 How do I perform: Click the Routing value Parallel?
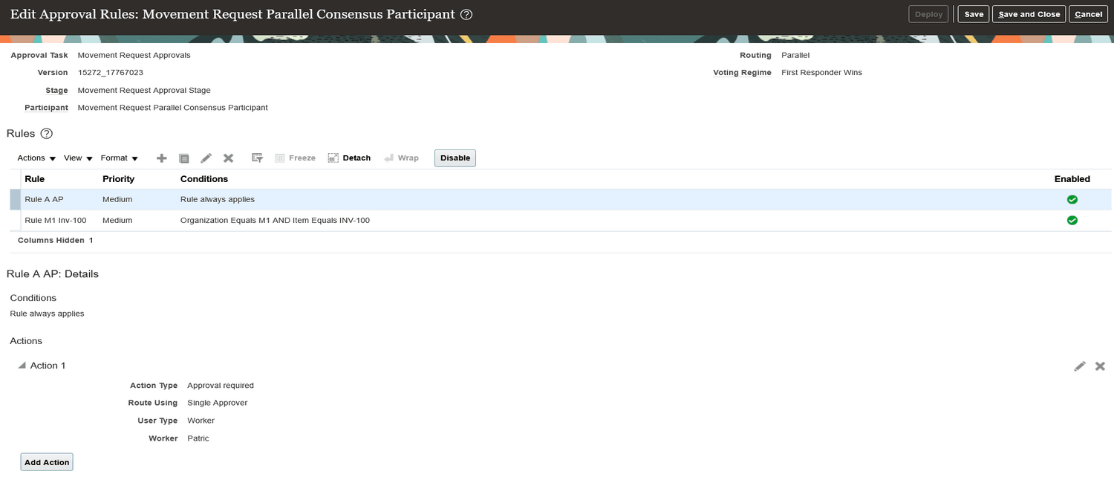tap(795, 56)
